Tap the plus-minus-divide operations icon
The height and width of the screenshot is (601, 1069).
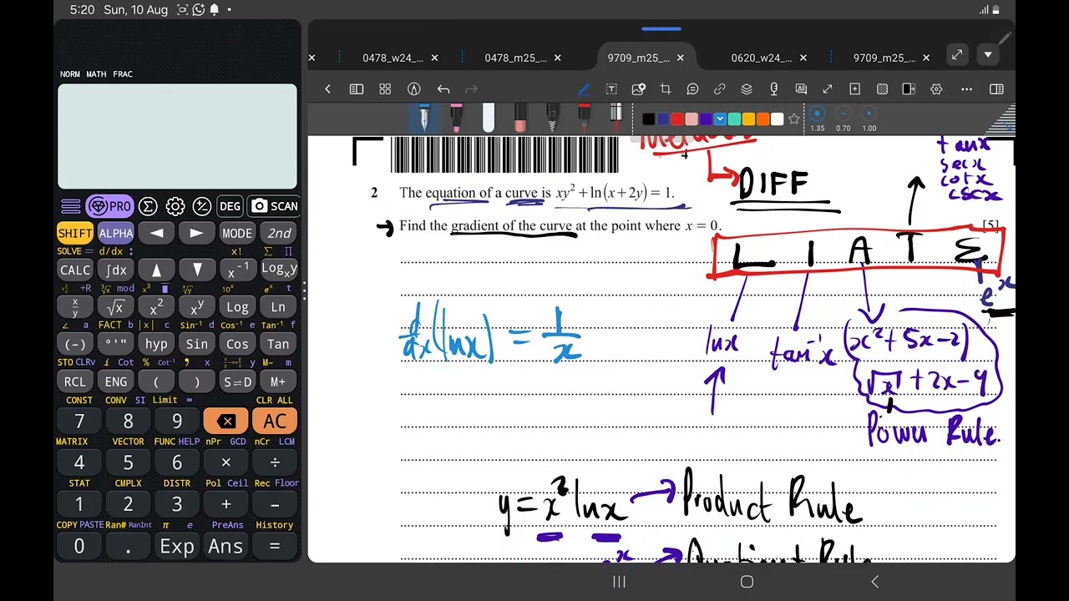click(x=201, y=206)
